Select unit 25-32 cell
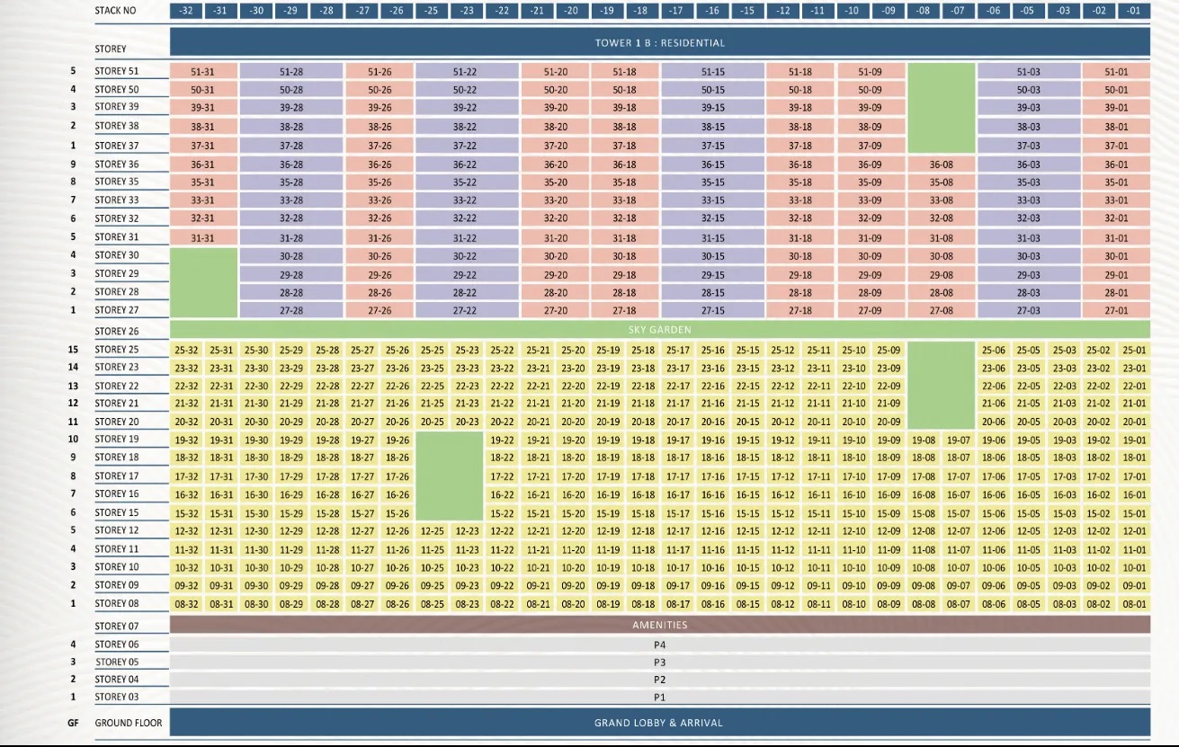This screenshot has height=747, width=1179. coord(186,351)
